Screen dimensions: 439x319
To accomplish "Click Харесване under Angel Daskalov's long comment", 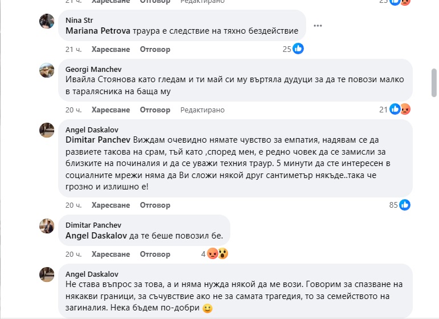I will pyautogui.click(x=111, y=205).
